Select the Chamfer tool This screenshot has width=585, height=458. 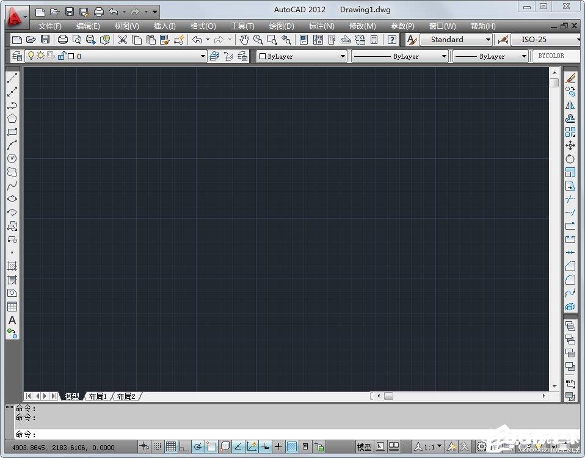[570, 266]
